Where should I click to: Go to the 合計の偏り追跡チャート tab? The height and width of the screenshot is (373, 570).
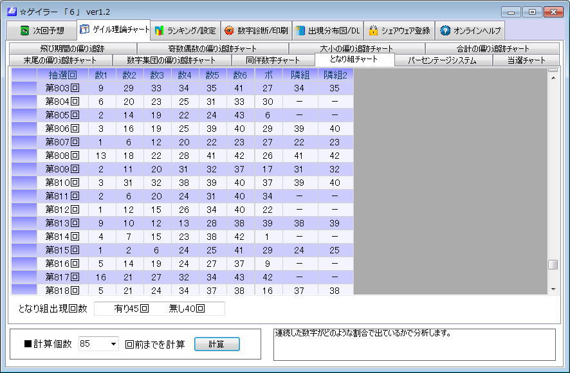click(x=493, y=49)
